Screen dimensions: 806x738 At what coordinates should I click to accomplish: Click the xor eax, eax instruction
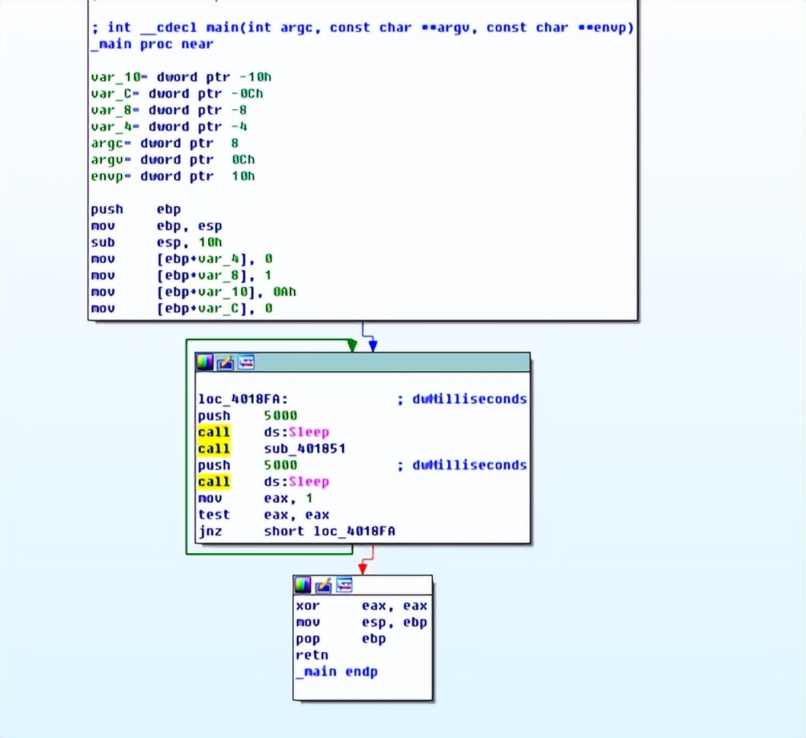pos(362,606)
